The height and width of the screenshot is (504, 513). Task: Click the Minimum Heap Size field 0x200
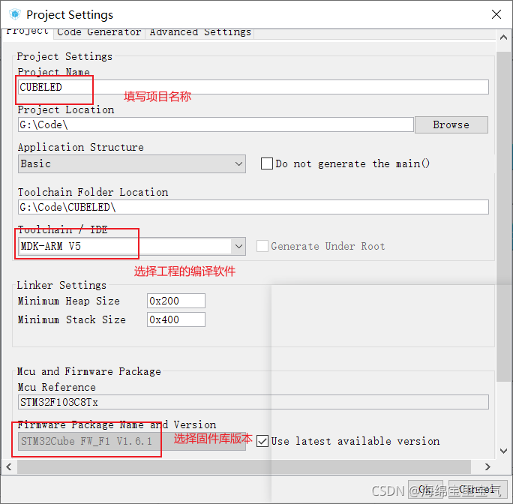tap(176, 301)
